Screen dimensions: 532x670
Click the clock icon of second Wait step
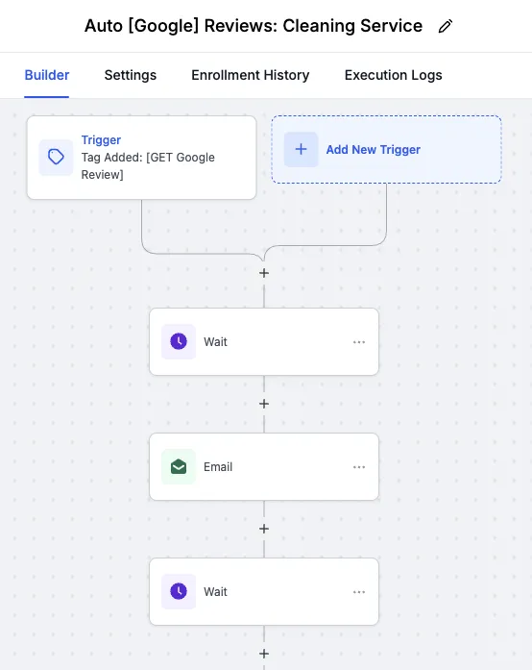click(179, 591)
